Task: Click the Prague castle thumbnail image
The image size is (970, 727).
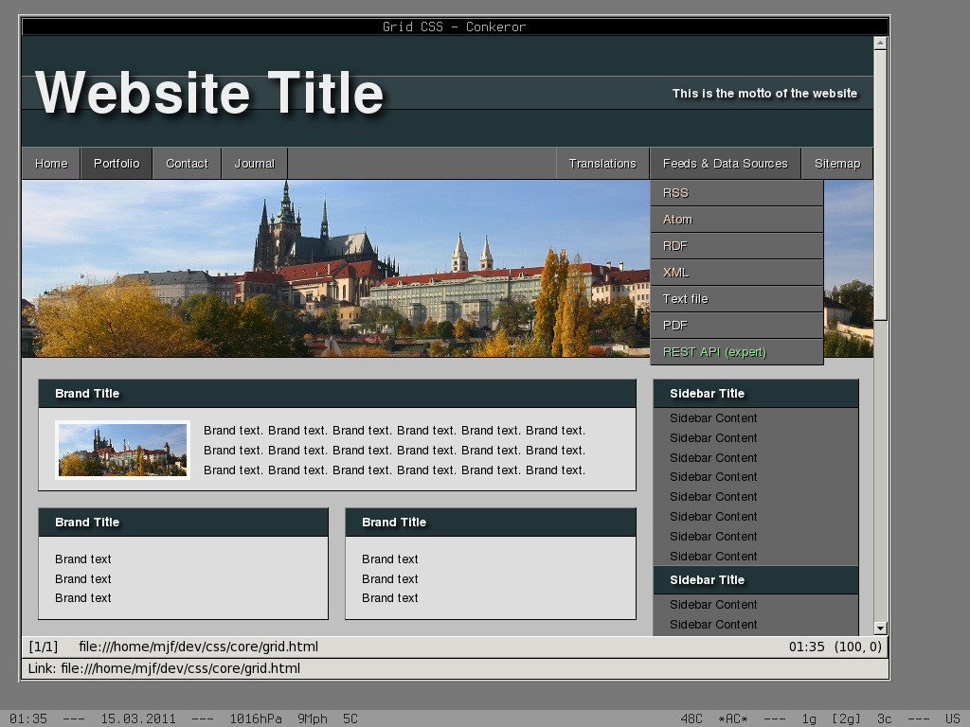Action: point(123,450)
